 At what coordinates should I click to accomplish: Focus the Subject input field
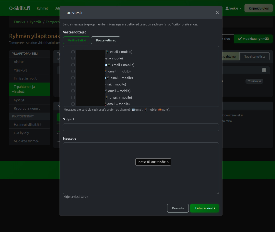pos(141,127)
